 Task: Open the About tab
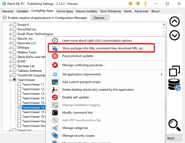(x=155, y=11)
